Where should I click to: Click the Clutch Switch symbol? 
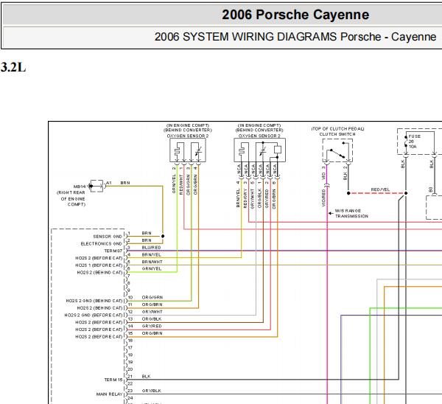point(337,150)
